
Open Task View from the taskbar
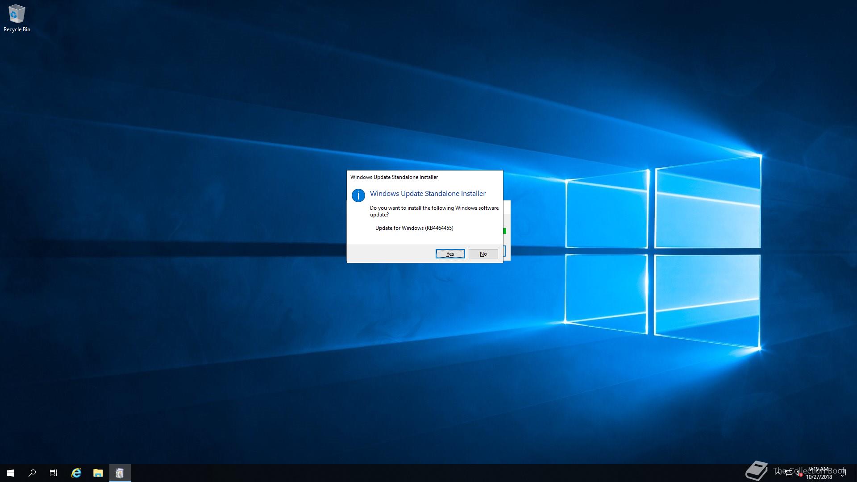(x=54, y=473)
